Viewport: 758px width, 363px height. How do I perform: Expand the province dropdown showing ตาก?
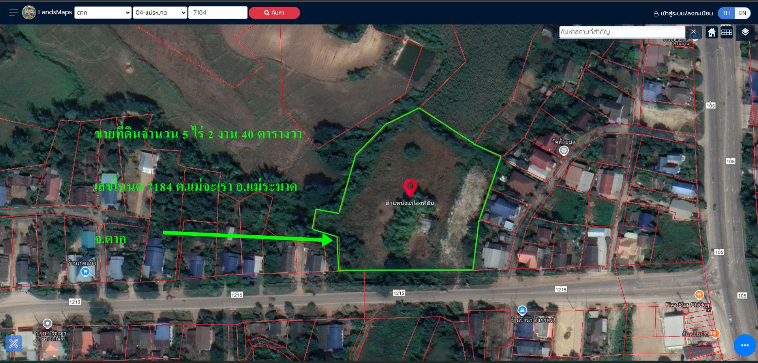point(103,13)
